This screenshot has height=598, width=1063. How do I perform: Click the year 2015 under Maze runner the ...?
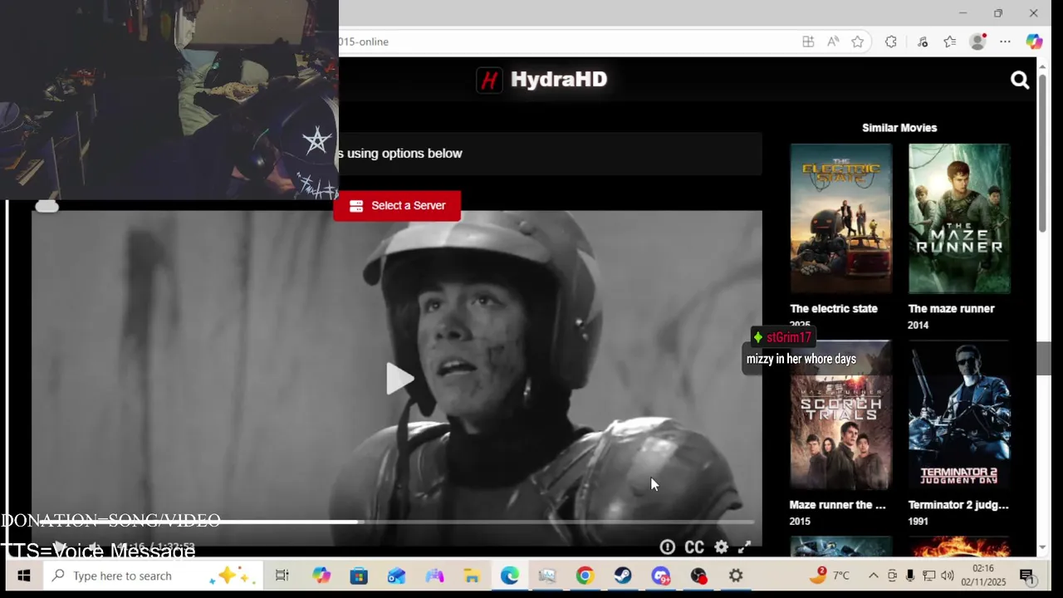800,521
